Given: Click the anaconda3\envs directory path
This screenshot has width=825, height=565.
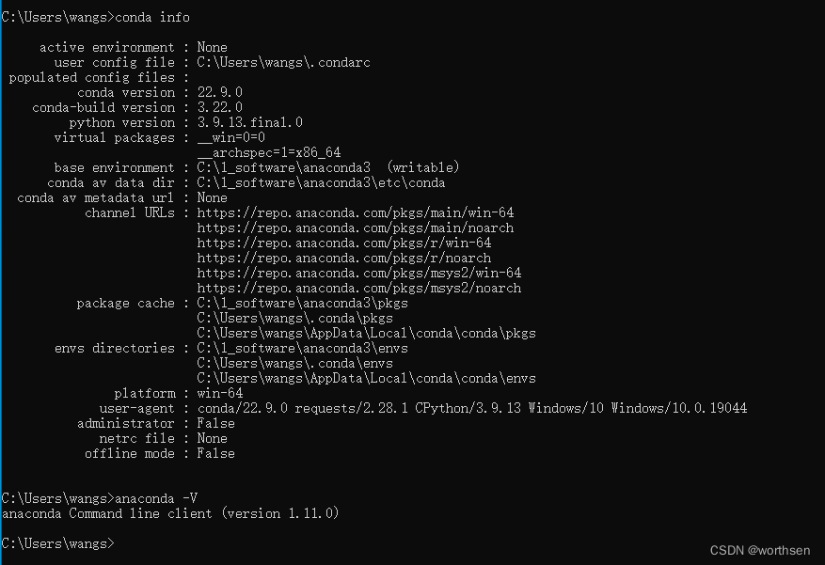Looking at the screenshot, I should click(x=302, y=349).
